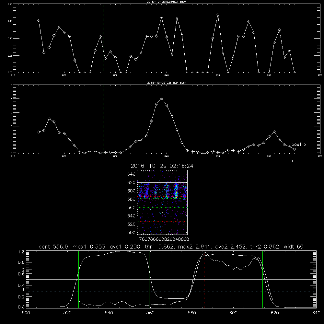Click the '3' label on dusk plot y-axis
324x324 pixels.
(x=12, y=113)
